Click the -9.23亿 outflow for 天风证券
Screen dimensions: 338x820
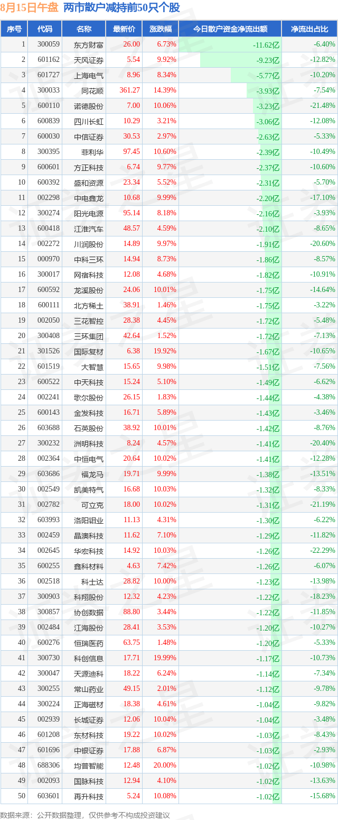[x=268, y=60]
